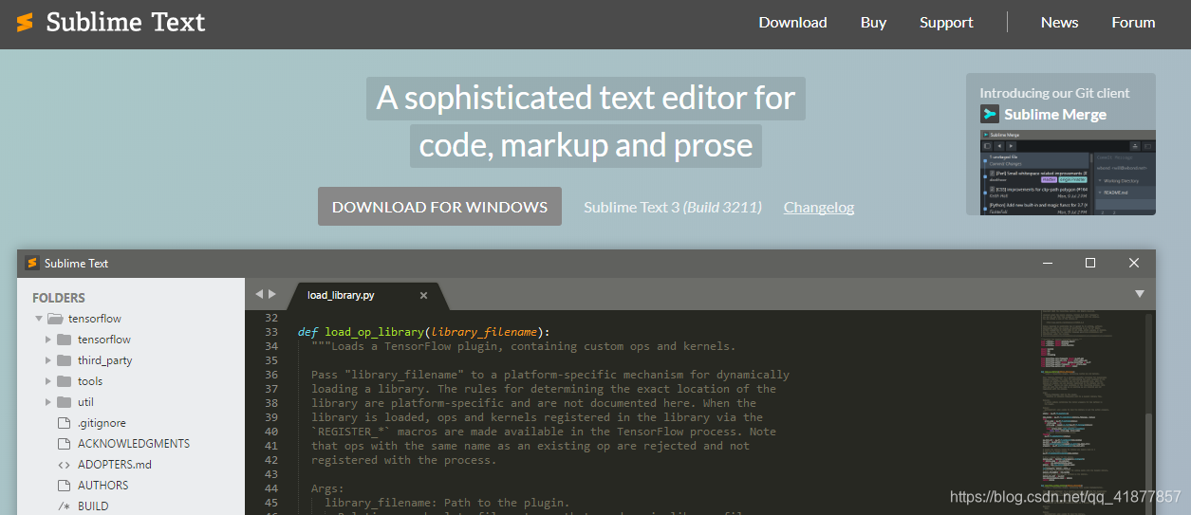Viewport: 1191px width, 515px height.
Task: Click the .gitignore file icon
Action: tap(65, 423)
